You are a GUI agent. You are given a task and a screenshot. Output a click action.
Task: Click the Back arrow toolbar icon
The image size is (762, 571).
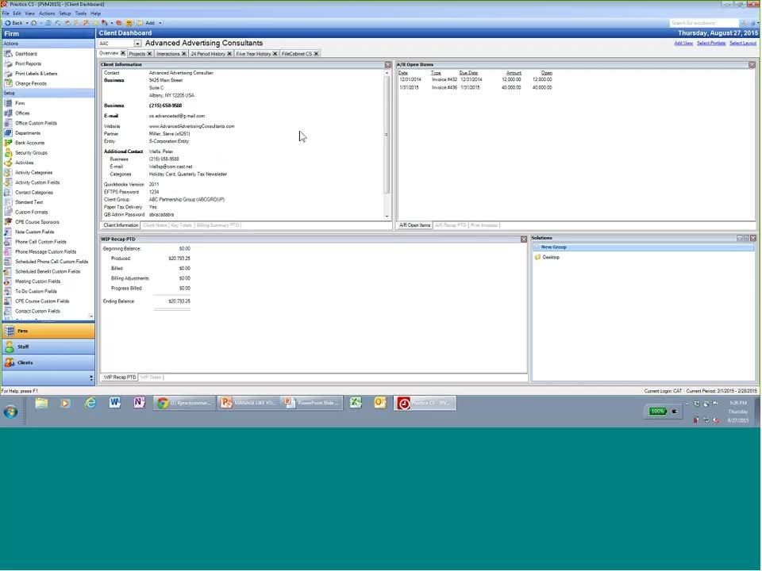[x=7, y=23]
